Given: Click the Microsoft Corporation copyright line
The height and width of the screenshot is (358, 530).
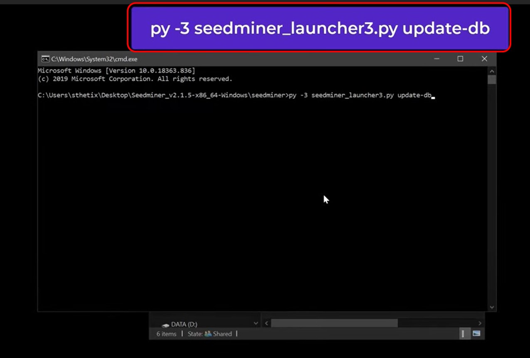Looking at the screenshot, I should (x=135, y=79).
